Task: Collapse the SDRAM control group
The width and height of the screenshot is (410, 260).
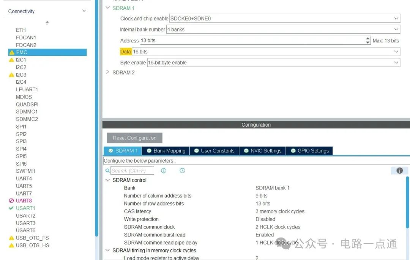Action: pyautogui.click(x=107, y=180)
